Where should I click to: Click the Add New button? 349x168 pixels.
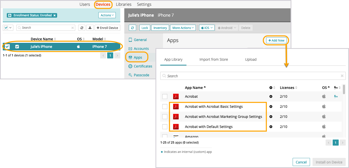click(276, 40)
